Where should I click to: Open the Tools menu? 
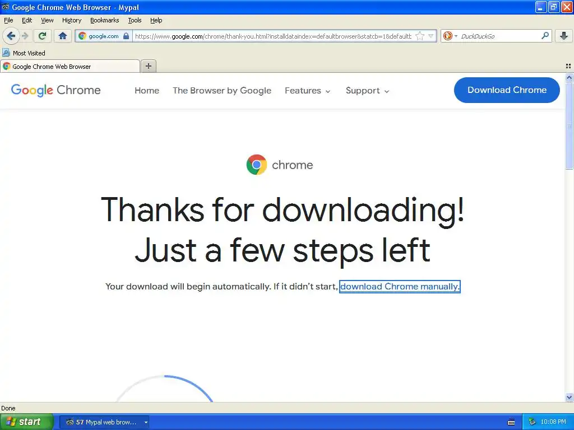pyautogui.click(x=135, y=20)
